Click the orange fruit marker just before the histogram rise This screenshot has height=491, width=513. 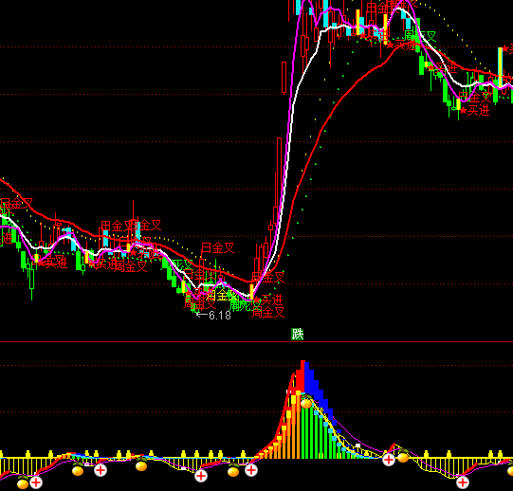pos(233,470)
